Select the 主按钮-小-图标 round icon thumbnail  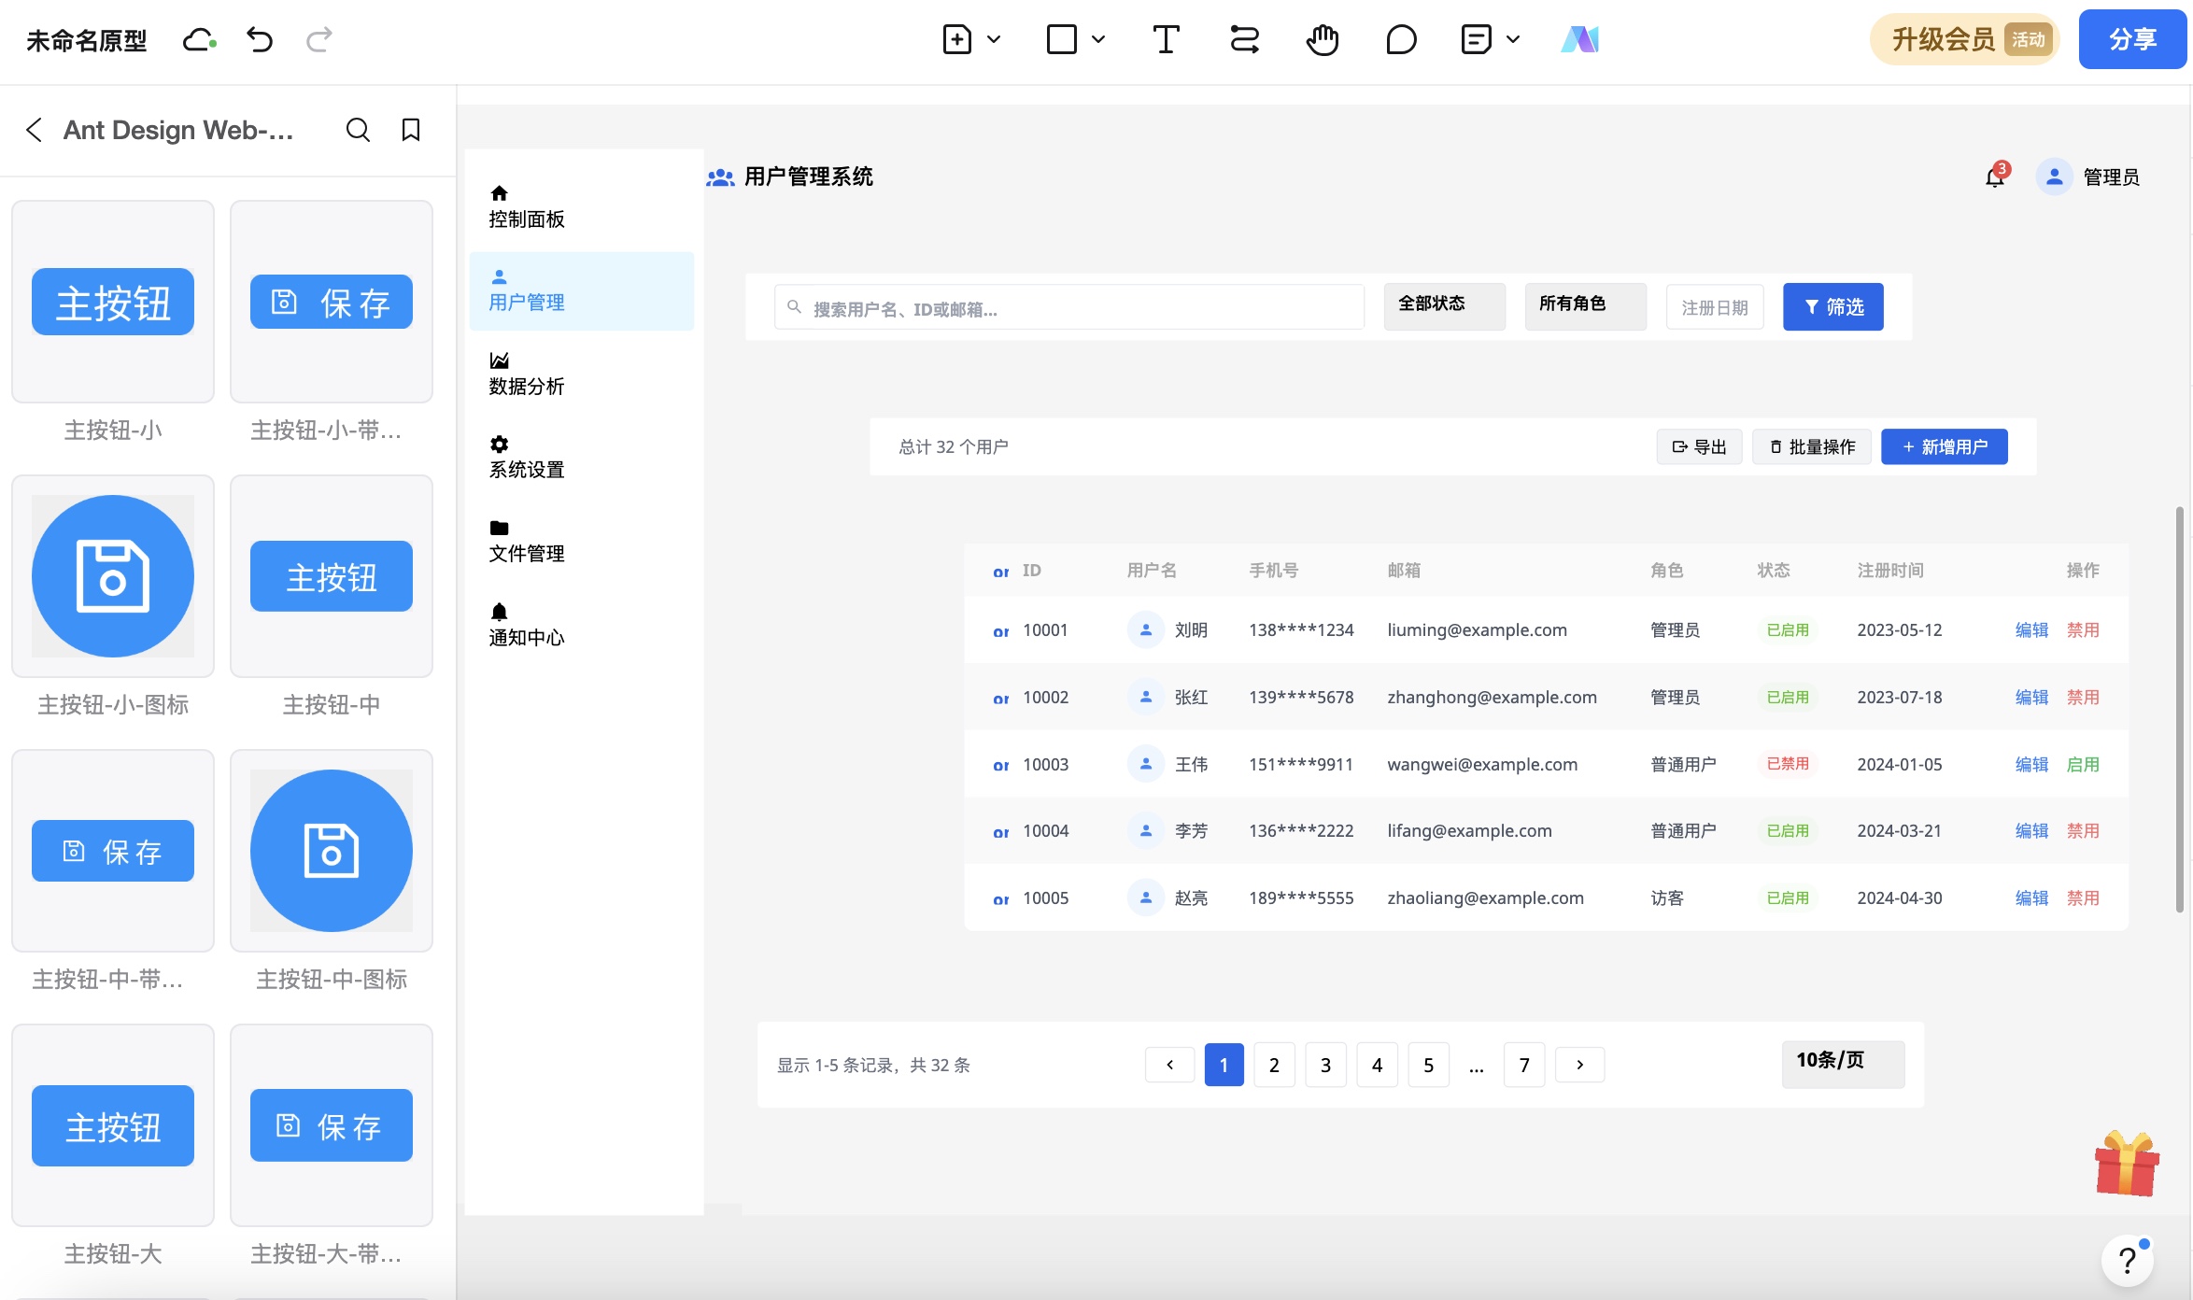[113, 576]
